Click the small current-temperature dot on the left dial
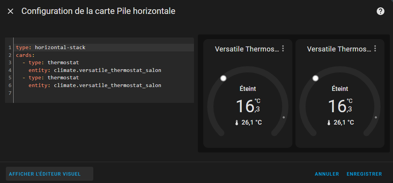Viewport: 393px width, 183px height. coord(284,117)
